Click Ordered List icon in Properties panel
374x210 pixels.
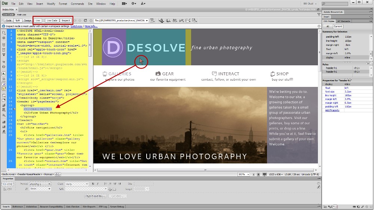(110, 184)
